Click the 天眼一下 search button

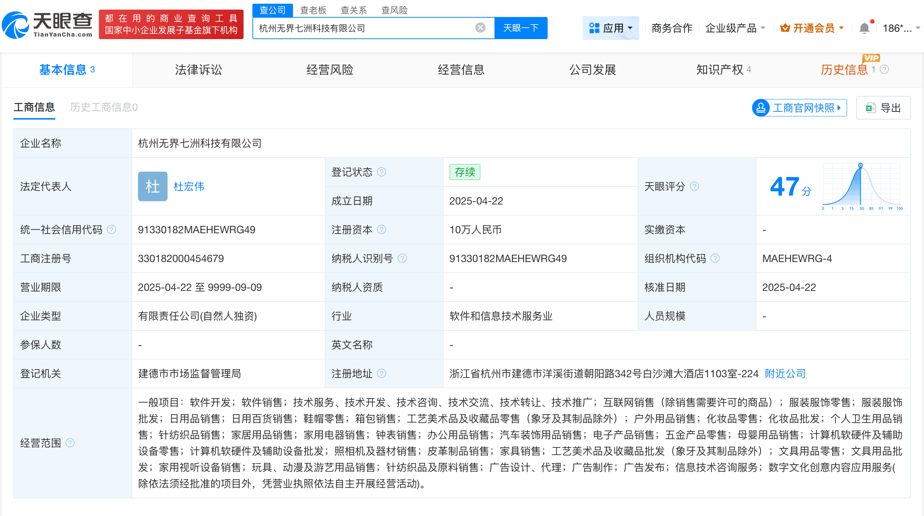point(520,27)
